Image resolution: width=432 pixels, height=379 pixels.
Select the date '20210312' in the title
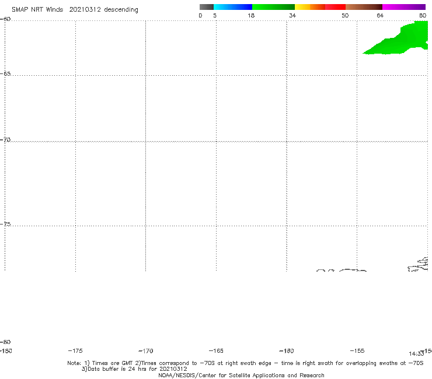(85, 10)
